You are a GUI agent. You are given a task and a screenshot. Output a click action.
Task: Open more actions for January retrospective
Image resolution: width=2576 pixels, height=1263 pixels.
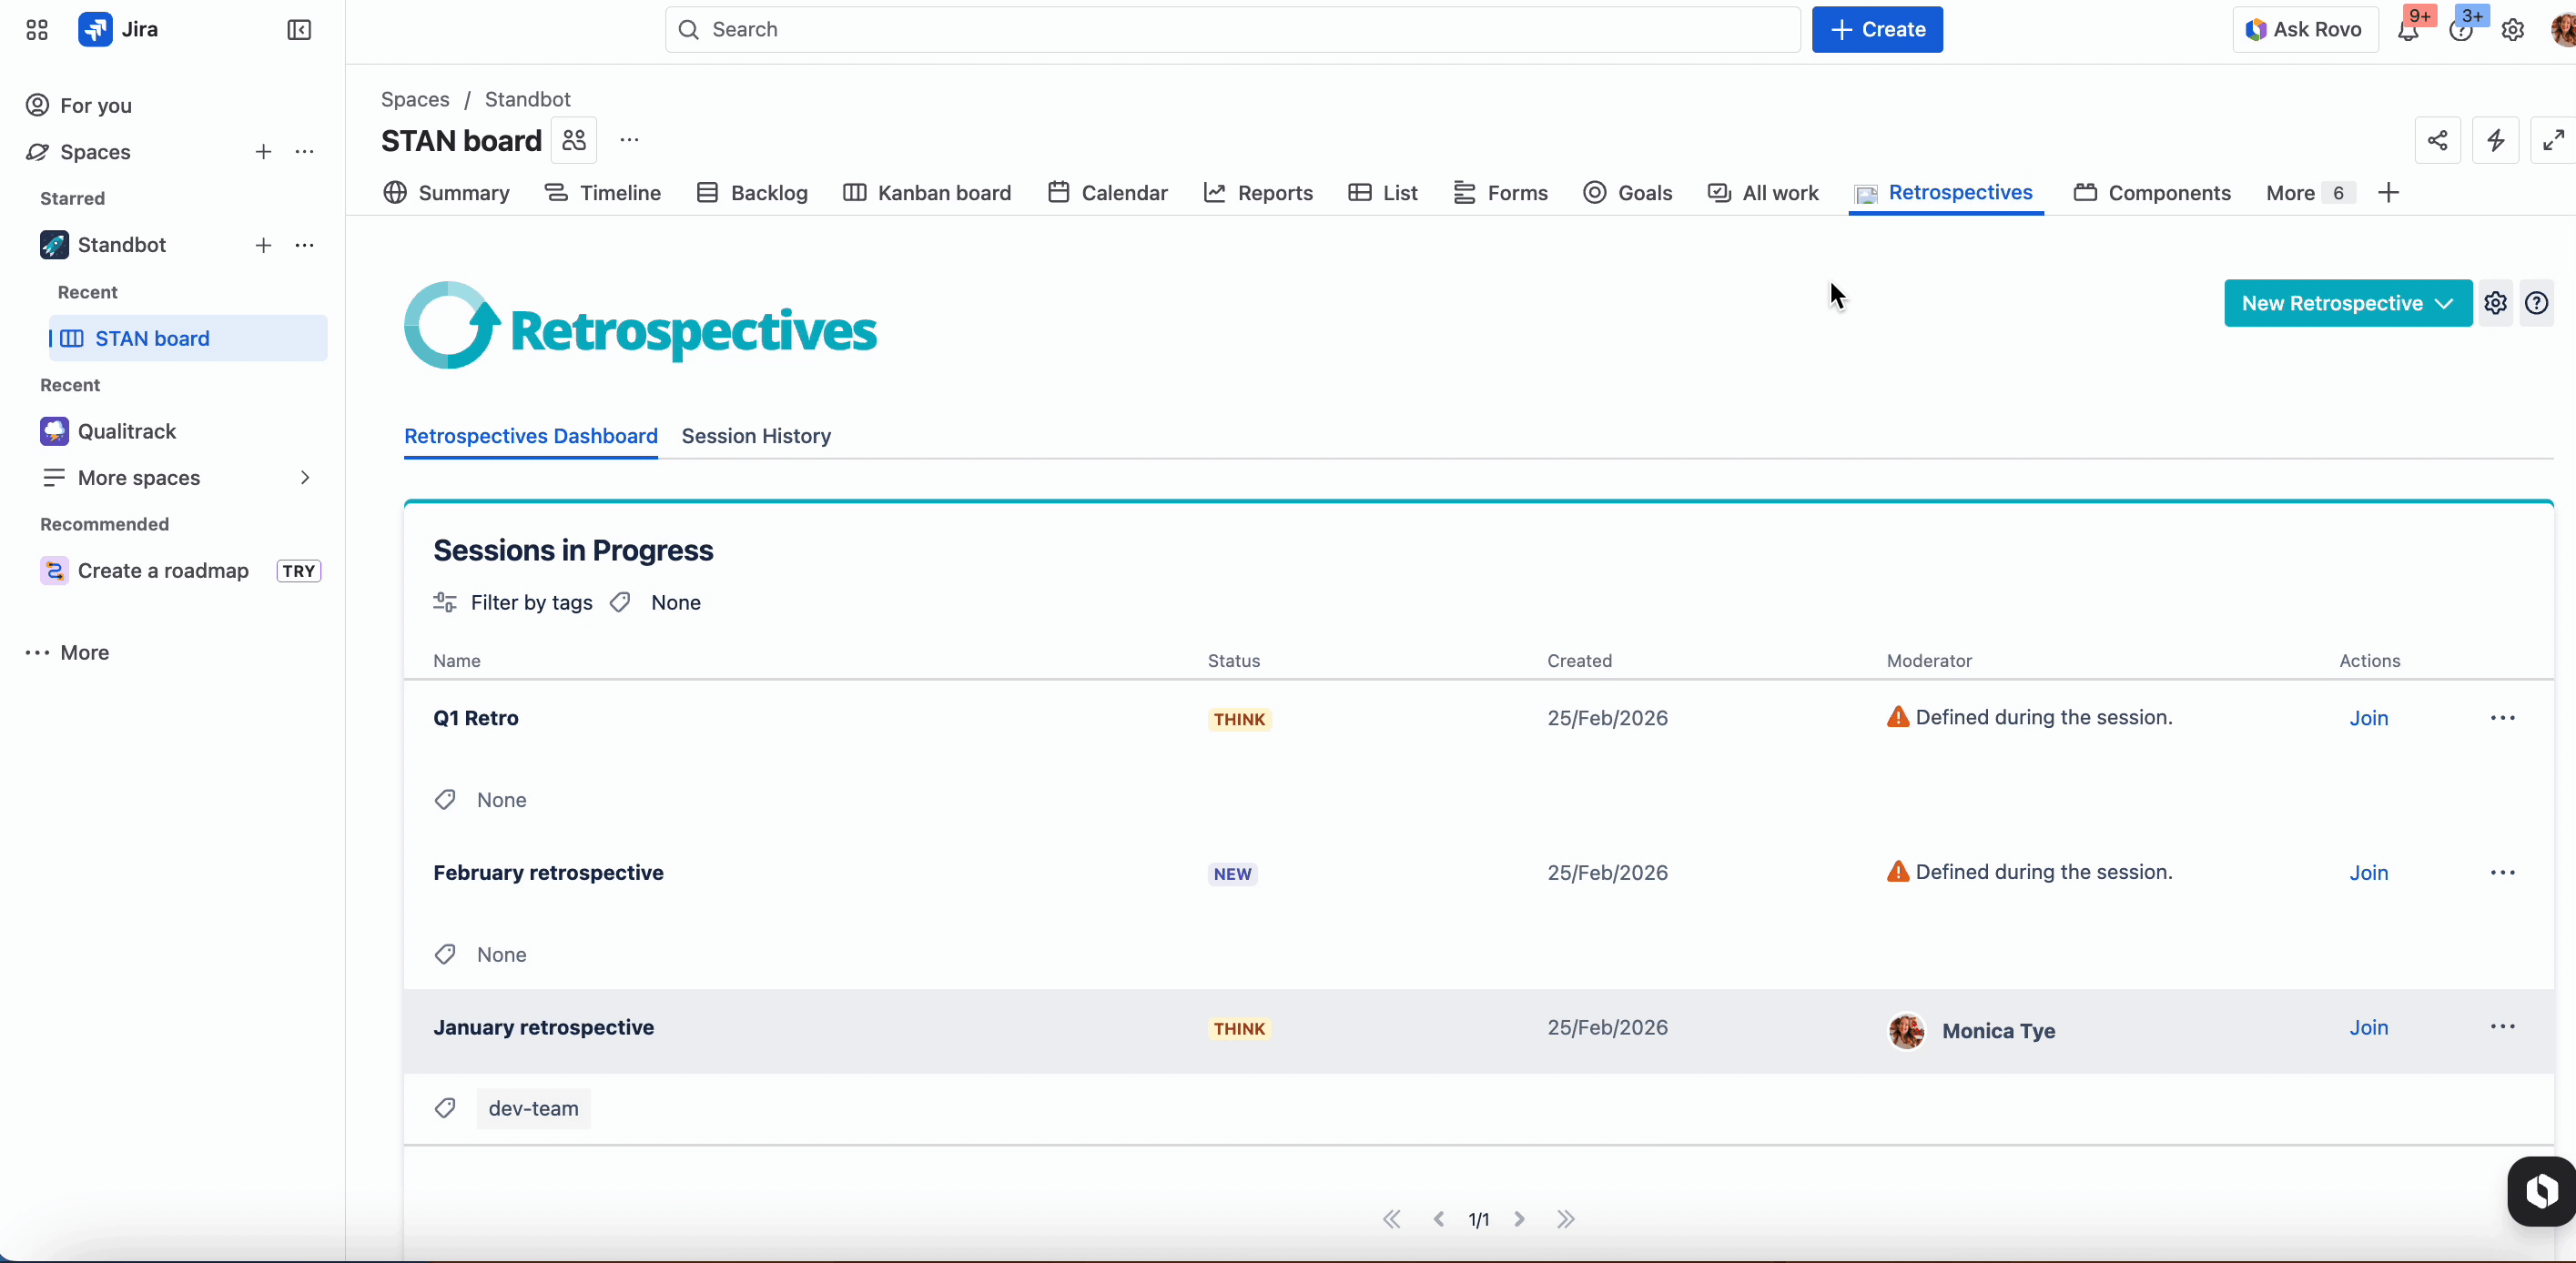(2503, 1027)
